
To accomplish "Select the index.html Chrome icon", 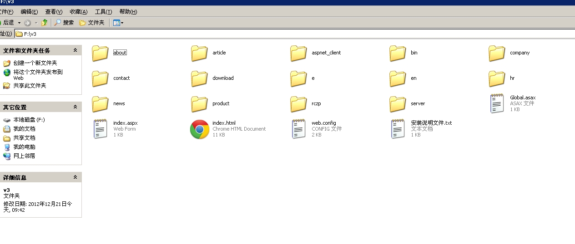I will tap(199, 129).
